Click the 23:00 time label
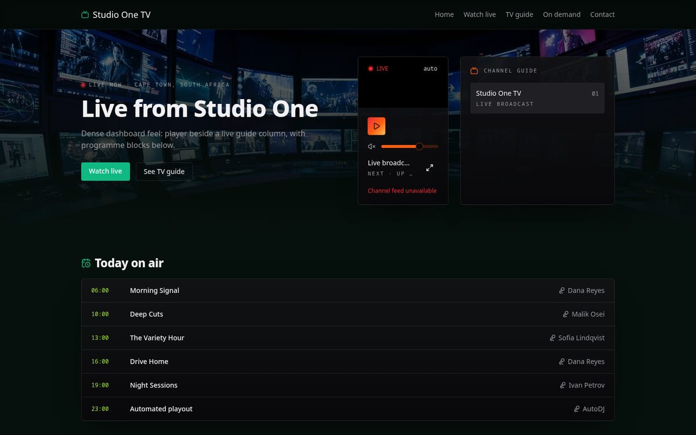Image resolution: width=696 pixels, height=435 pixels. tap(100, 409)
